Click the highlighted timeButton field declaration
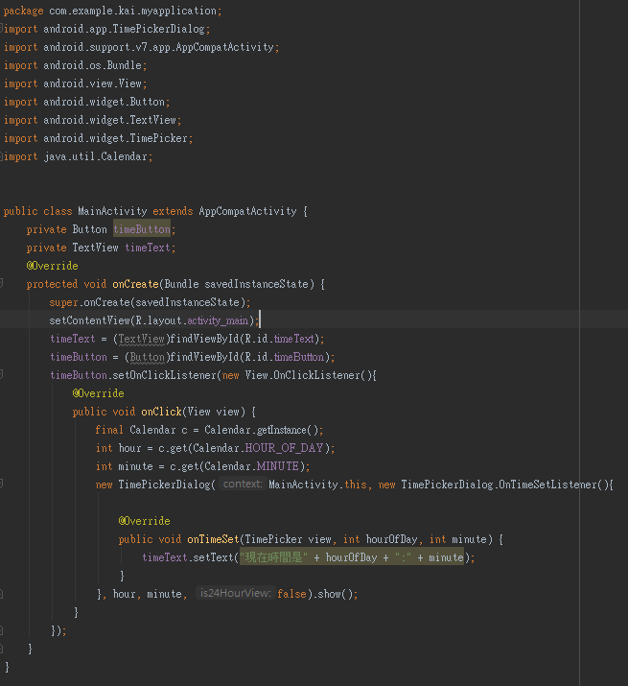 click(142, 229)
